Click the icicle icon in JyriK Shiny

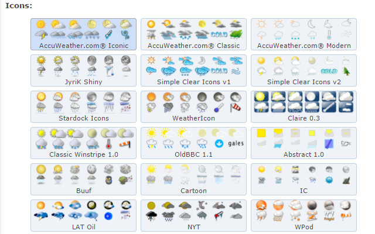(109, 71)
